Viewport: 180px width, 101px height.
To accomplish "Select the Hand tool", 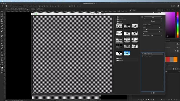I will click(2, 58).
